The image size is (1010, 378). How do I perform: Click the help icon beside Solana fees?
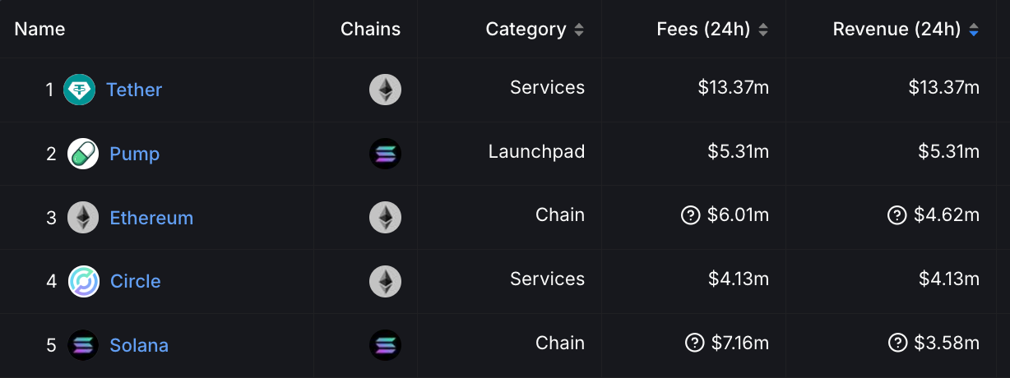694,343
